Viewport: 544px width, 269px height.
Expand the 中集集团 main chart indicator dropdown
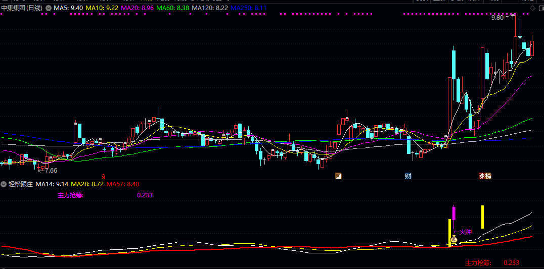(x=49, y=9)
